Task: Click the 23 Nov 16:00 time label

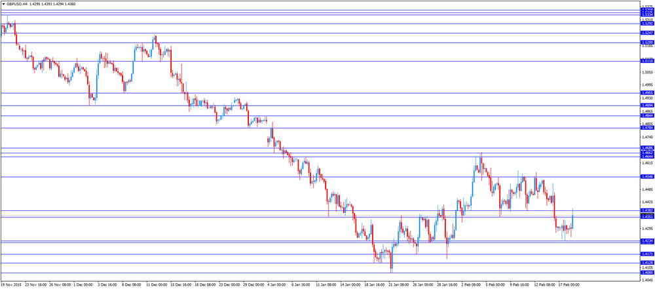Action: point(36,284)
